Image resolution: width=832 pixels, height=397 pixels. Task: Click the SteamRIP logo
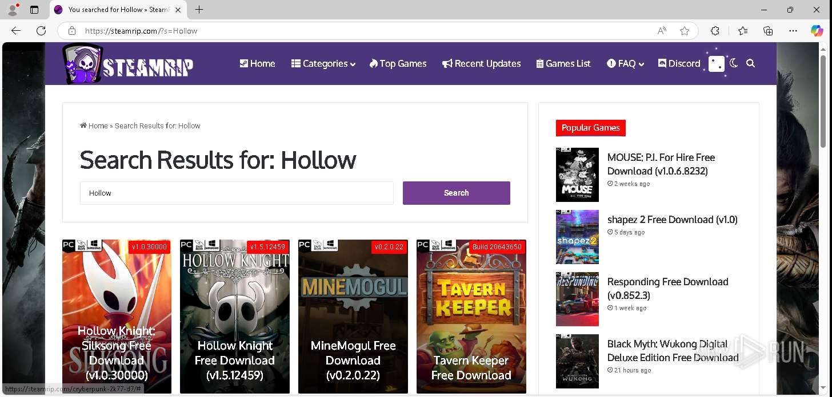click(x=128, y=64)
